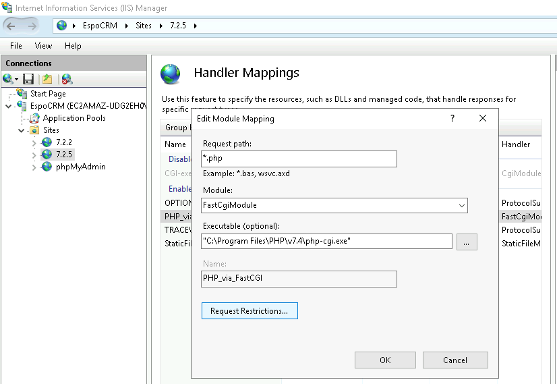Select the 7.2.2 site label

click(x=64, y=142)
